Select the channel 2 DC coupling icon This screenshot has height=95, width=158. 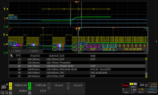(x=29, y=88)
